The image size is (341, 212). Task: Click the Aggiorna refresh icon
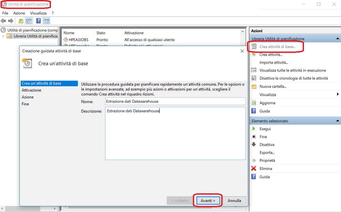click(x=254, y=103)
